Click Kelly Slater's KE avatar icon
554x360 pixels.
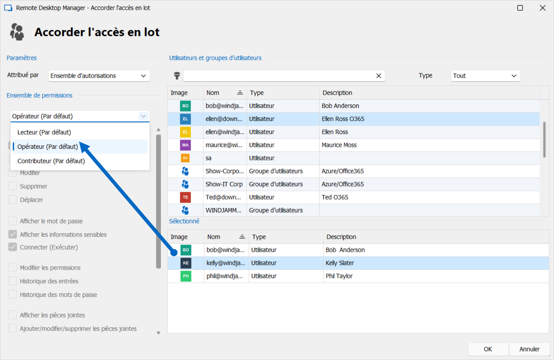(186, 263)
